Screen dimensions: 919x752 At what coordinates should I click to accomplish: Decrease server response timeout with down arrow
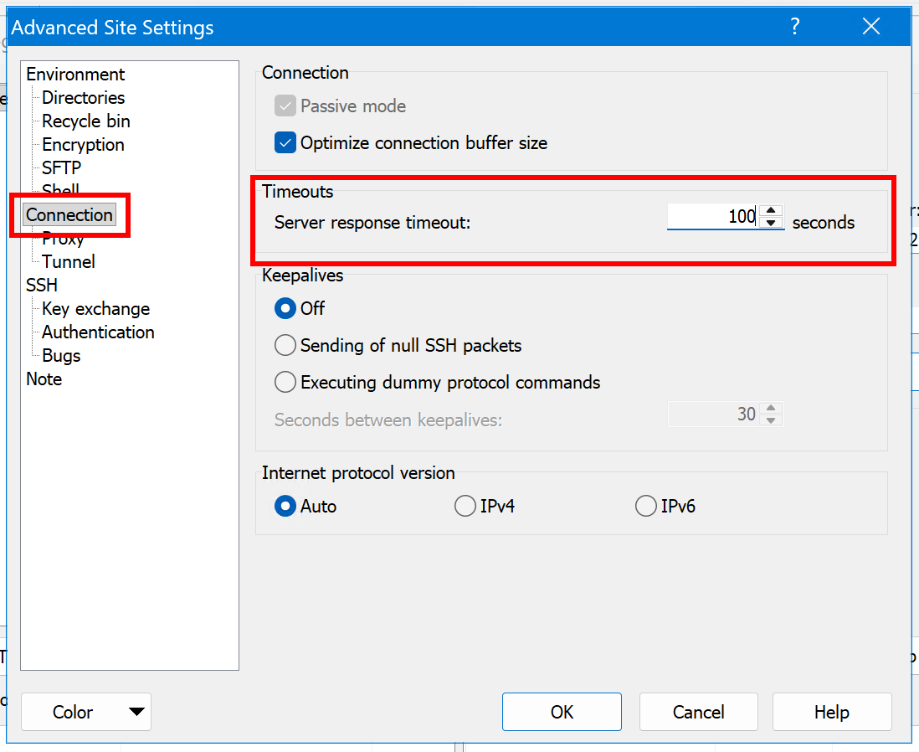pos(772,224)
